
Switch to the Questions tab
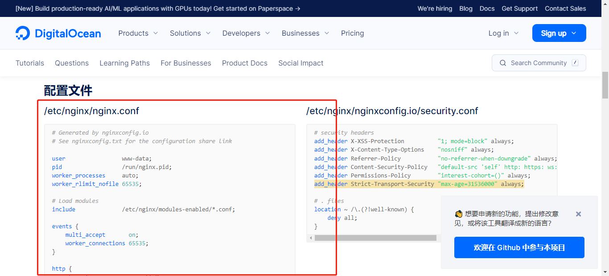click(72, 63)
